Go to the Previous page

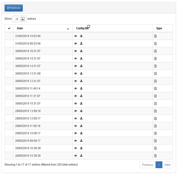(148, 165)
